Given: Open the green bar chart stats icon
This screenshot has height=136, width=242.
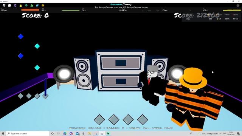Looking at the screenshot, I should coord(32,5).
